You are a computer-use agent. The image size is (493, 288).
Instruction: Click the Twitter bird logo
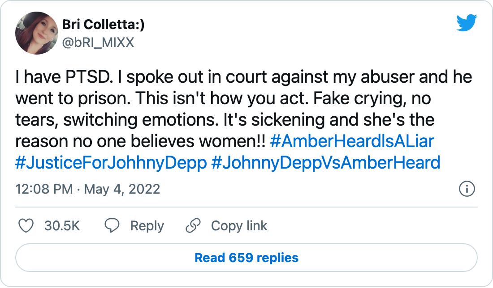coord(467,23)
